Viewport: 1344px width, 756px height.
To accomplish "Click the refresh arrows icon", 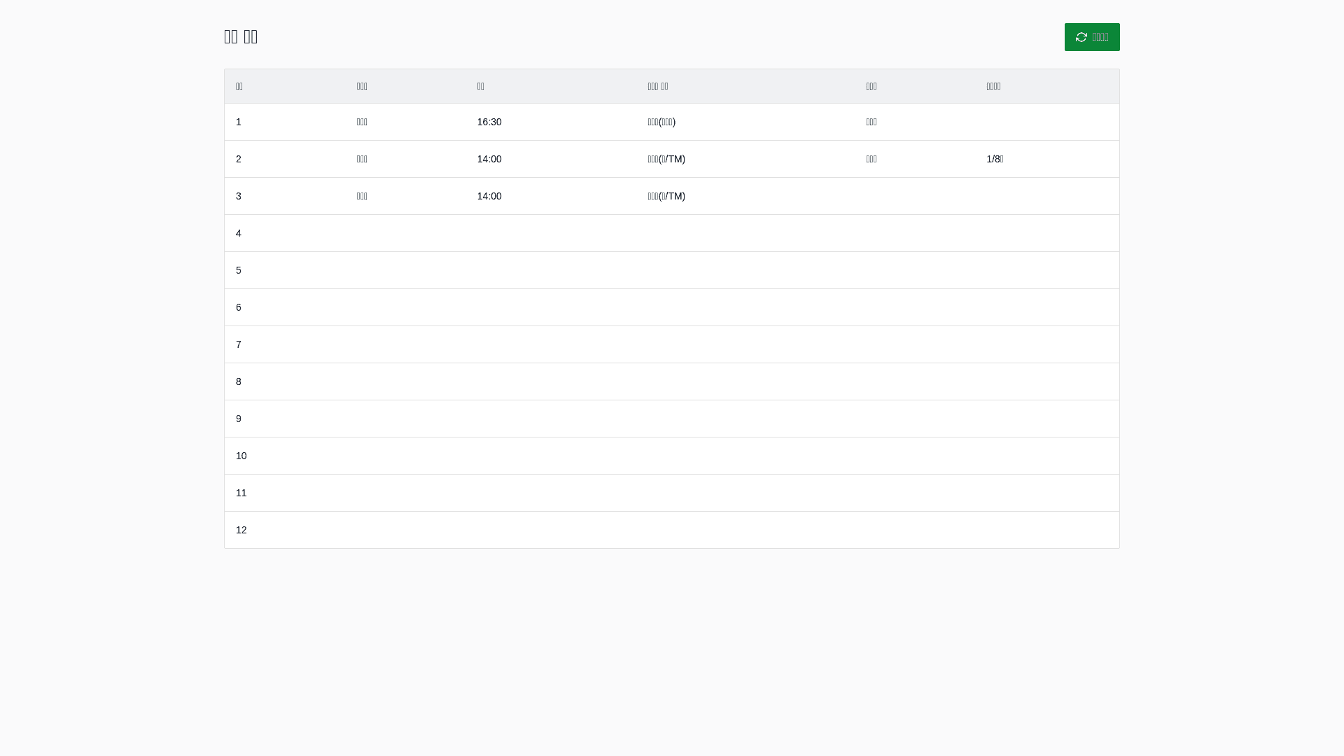I will coord(1081,37).
